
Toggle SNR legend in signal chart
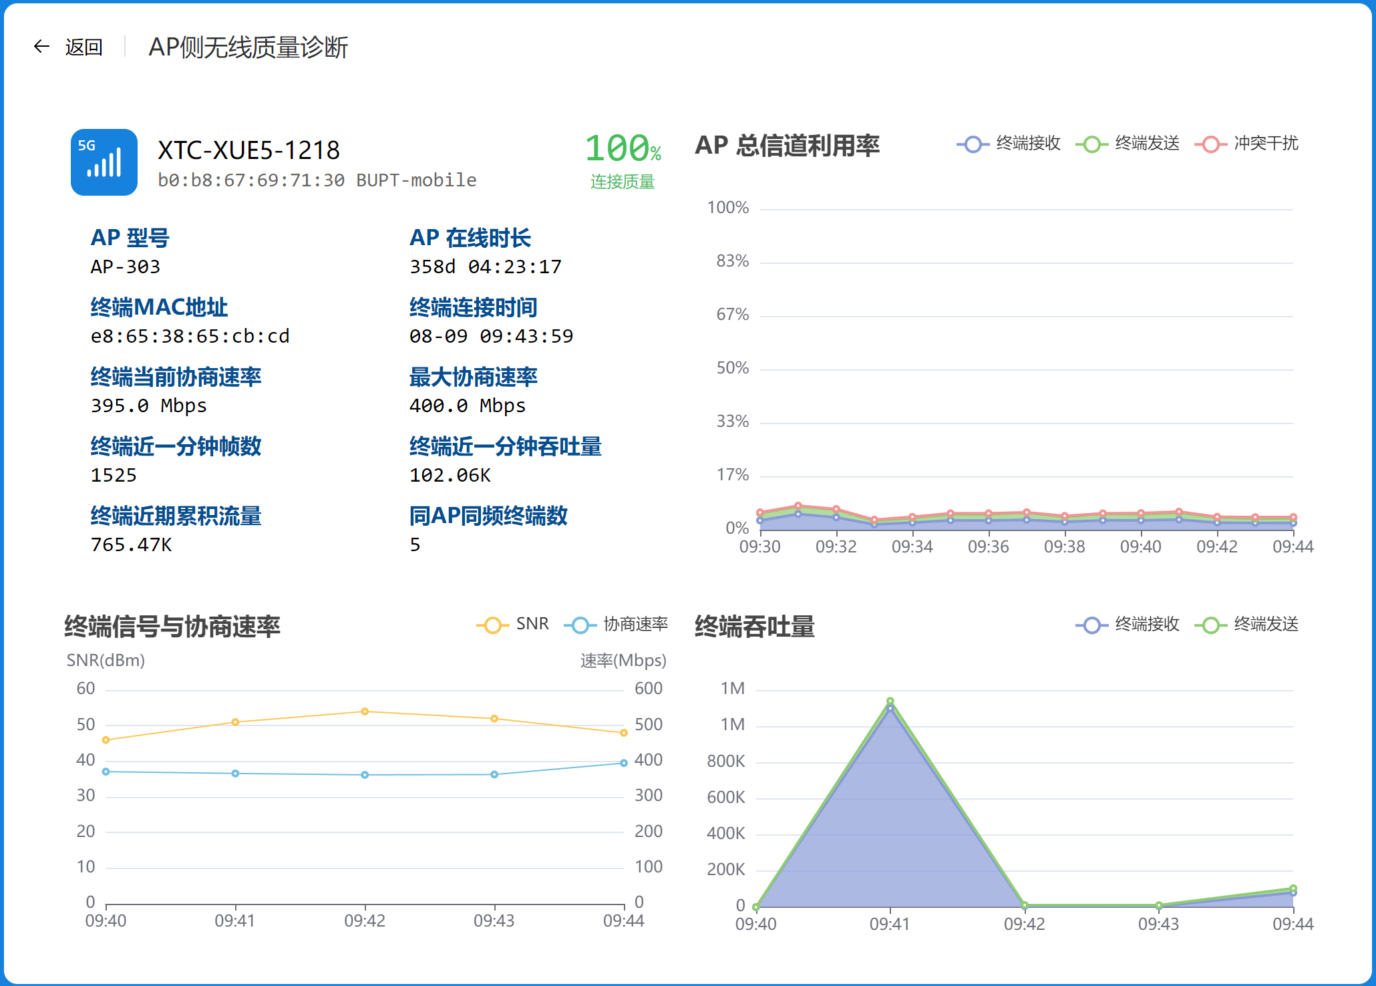click(513, 625)
